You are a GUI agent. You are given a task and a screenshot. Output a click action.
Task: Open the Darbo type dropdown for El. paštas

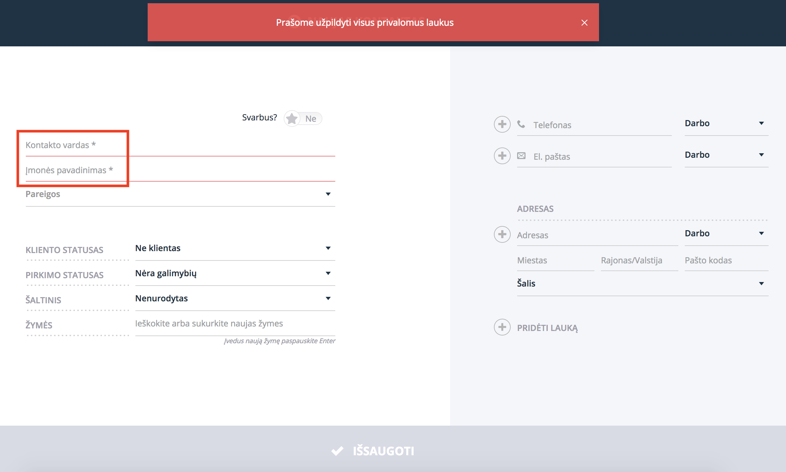pyautogui.click(x=727, y=155)
